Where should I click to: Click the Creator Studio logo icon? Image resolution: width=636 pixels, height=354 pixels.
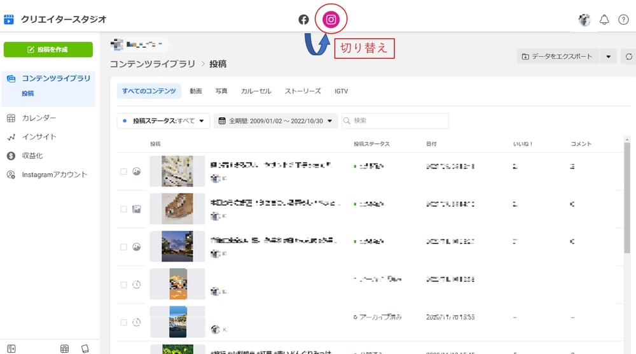click(9, 20)
